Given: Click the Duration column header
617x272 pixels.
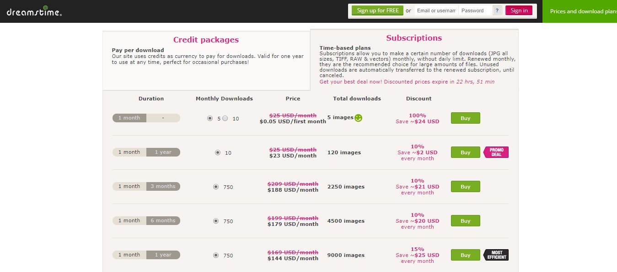Looking at the screenshot, I should pyautogui.click(x=151, y=99).
